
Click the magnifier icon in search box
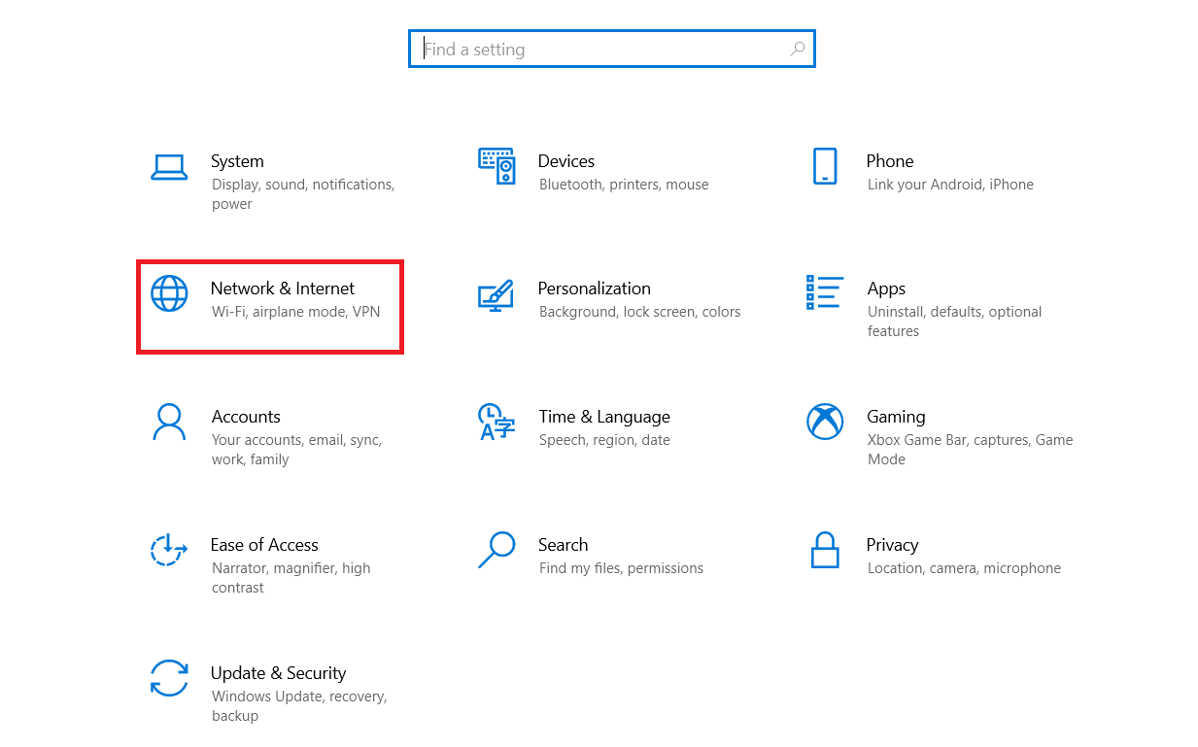[x=798, y=49]
